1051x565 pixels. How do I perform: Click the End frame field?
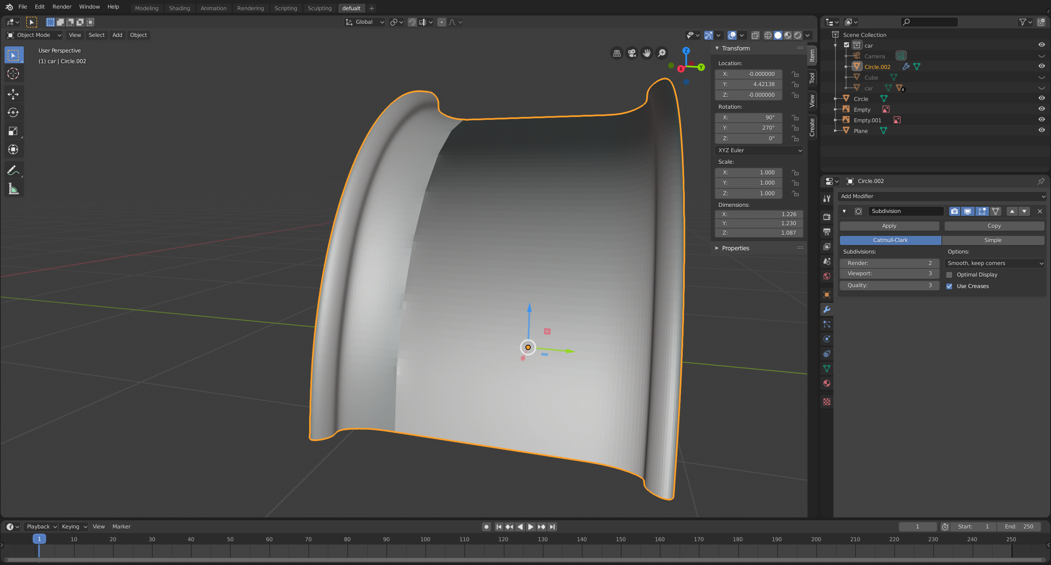click(x=1019, y=527)
